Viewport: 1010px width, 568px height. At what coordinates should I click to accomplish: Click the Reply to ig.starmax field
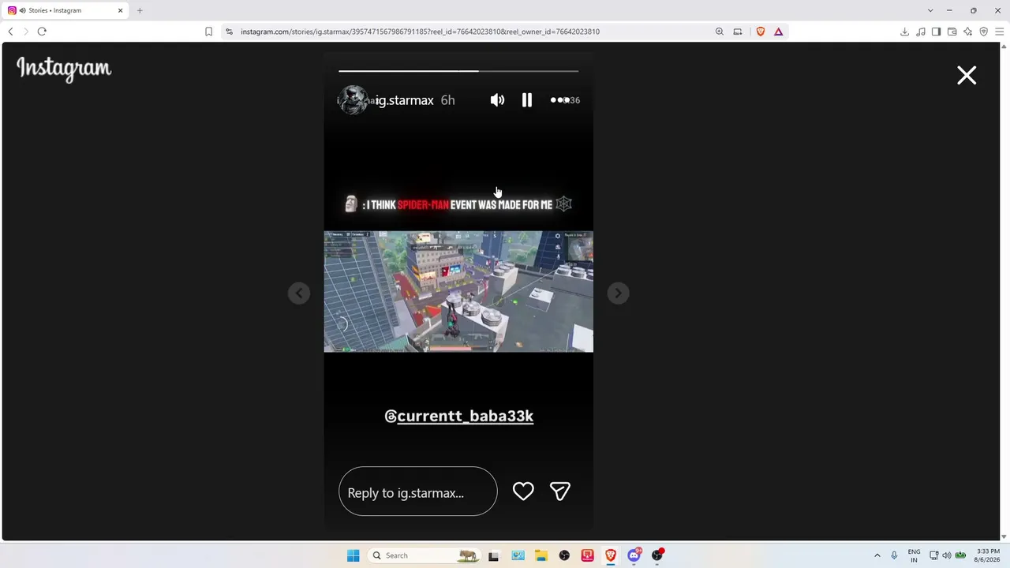click(418, 491)
